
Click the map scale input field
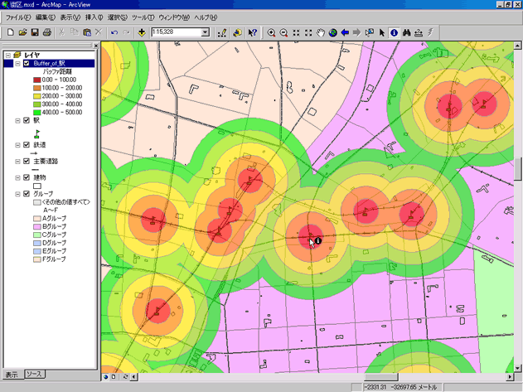[x=177, y=32]
